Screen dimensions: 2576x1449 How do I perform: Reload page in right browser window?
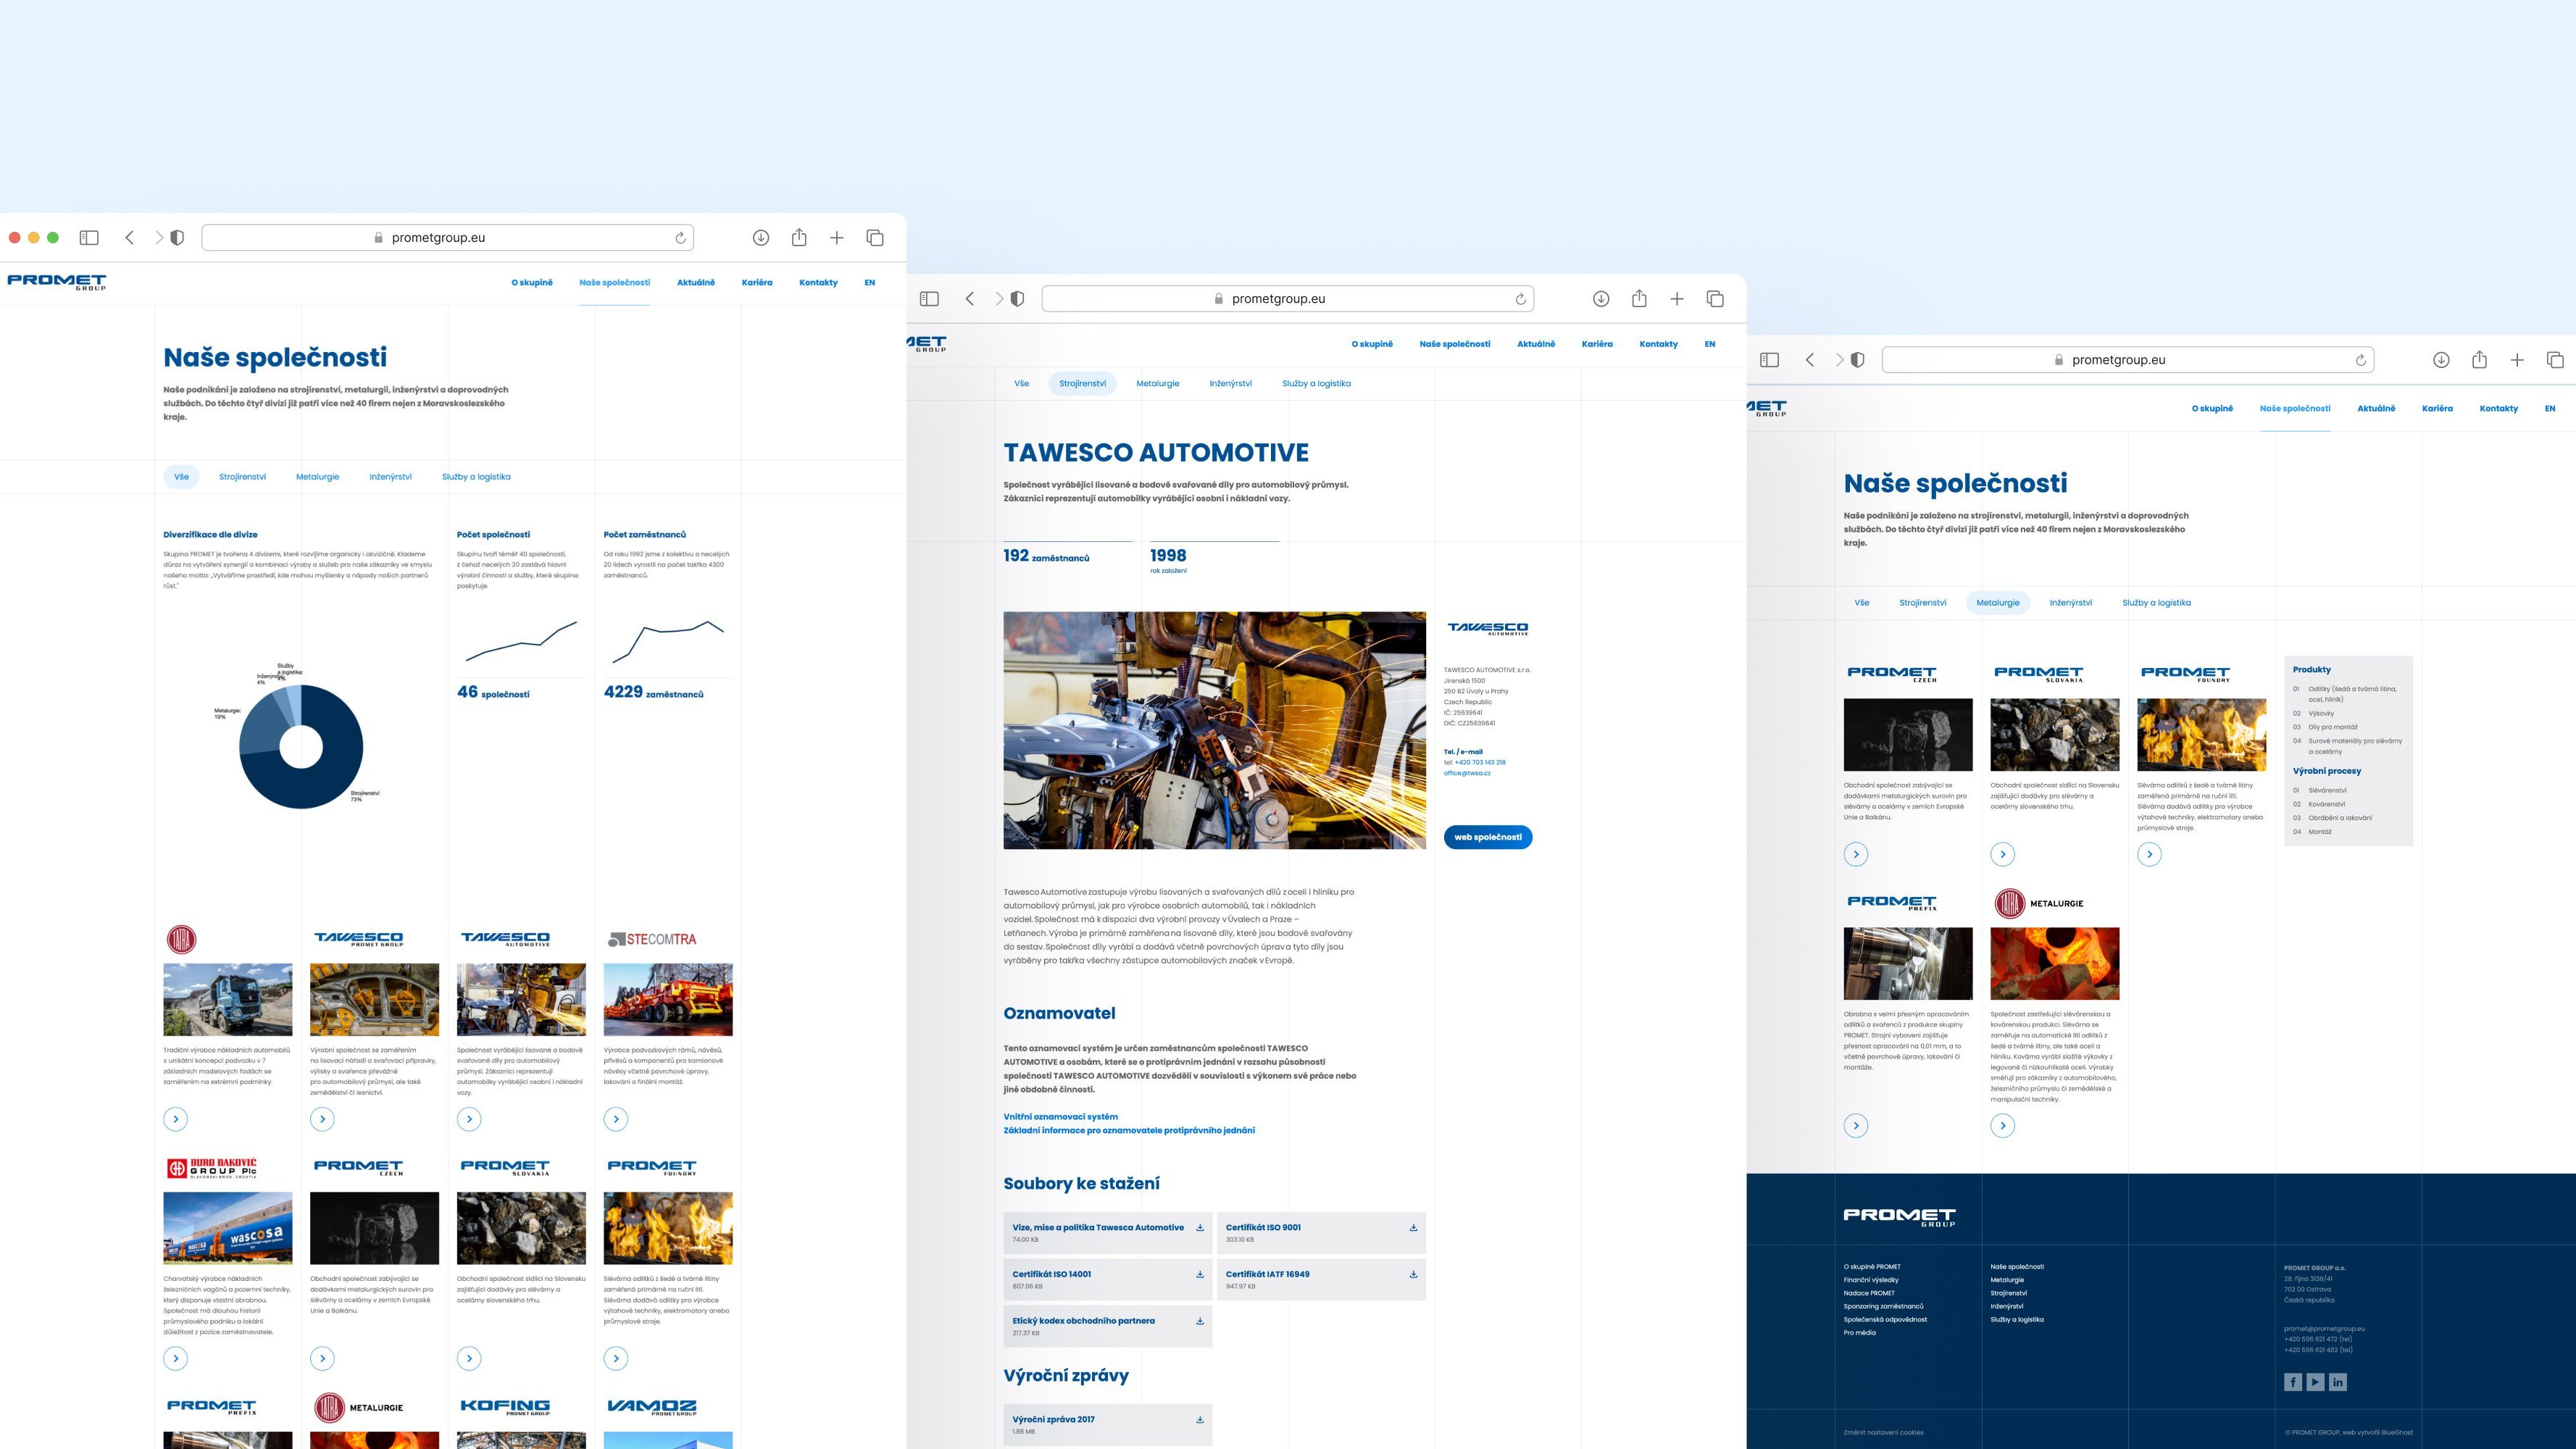2360,360
